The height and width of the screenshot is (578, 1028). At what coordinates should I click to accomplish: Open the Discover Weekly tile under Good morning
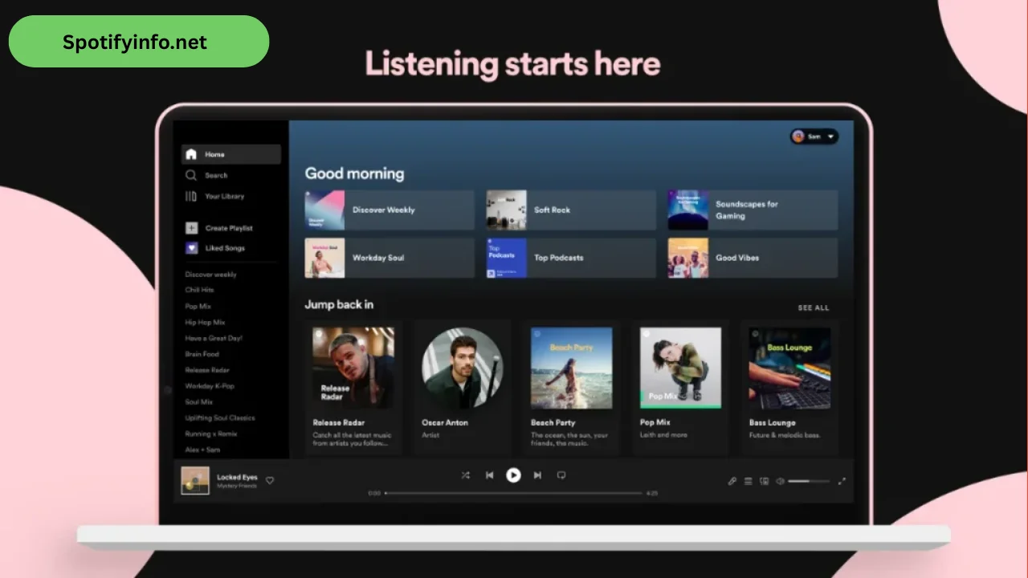(x=390, y=210)
